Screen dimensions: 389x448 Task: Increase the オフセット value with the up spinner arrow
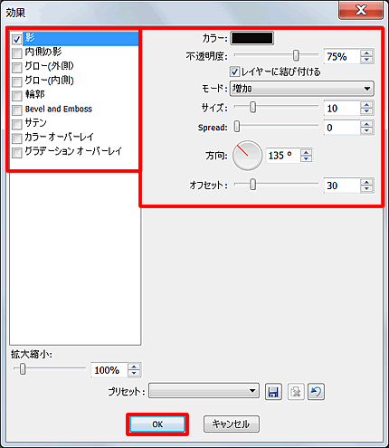click(x=366, y=182)
